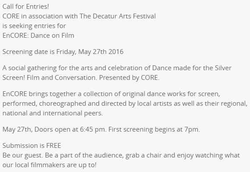Click the 'First screening begins at 7pm.' sentence
The width and height of the screenshot is (250, 172).
pos(154,129)
